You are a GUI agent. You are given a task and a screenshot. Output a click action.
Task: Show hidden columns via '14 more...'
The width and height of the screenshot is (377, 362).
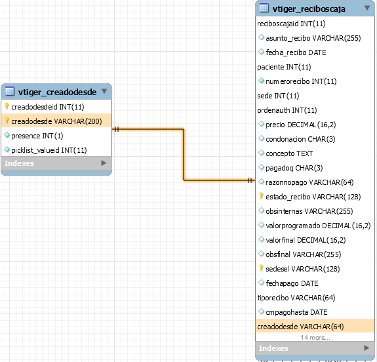[x=315, y=338]
